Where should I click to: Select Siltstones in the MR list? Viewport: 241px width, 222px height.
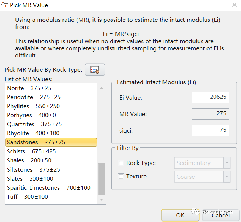click(33, 169)
